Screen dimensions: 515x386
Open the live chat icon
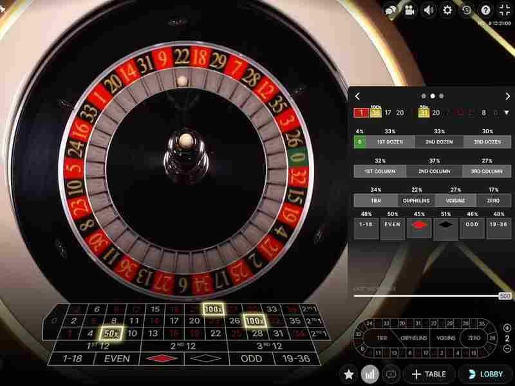pyautogui.click(x=391, y=10)
